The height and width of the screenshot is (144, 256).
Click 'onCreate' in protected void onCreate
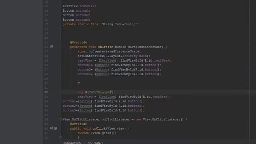pos(106,47)
